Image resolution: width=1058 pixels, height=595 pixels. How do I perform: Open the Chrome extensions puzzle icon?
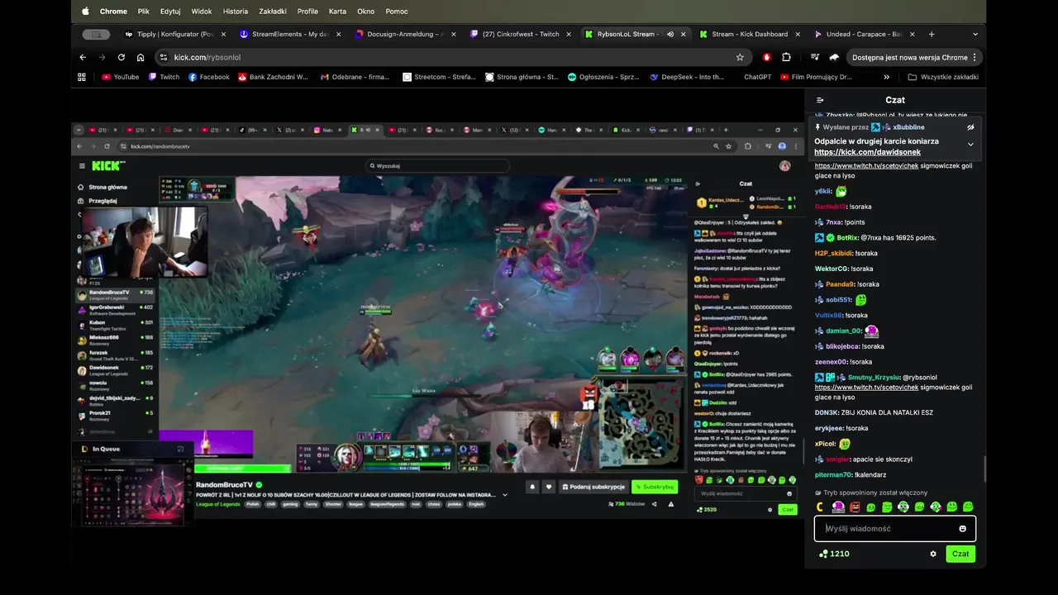786,57
